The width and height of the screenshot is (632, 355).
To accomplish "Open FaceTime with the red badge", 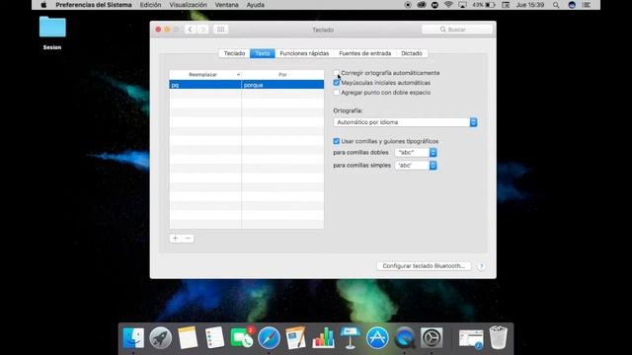I will [242, 337].
